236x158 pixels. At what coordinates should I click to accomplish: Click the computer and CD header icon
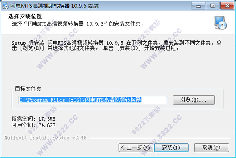(220, 23)
